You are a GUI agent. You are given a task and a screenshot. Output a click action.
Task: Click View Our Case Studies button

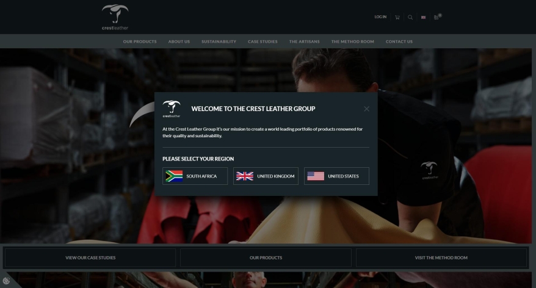coord(90,257)
